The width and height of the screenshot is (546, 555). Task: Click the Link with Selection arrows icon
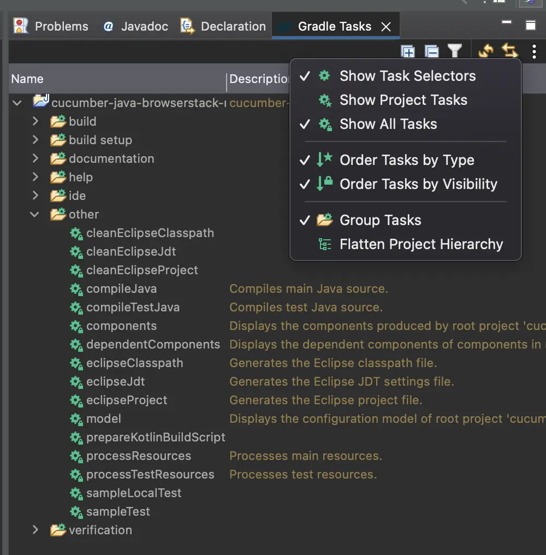[x=509, y=51]
